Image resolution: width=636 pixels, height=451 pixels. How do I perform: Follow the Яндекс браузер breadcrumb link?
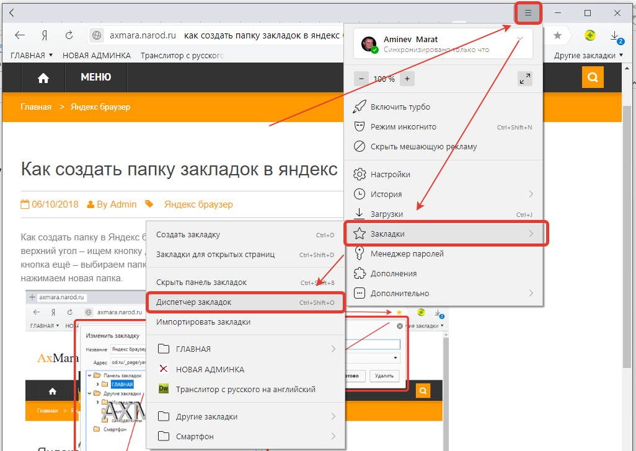pyautogui.click(x=100, y=107)
